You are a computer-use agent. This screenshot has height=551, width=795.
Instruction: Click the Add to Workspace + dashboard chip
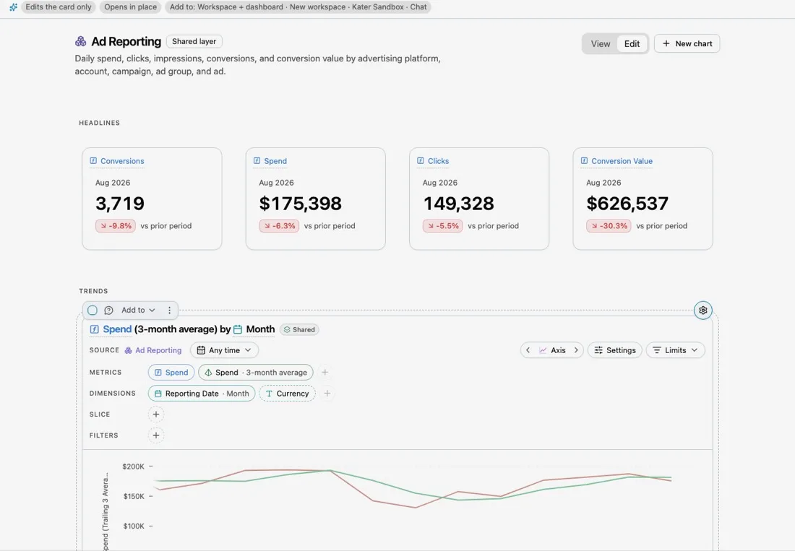[x=298, y=7]
